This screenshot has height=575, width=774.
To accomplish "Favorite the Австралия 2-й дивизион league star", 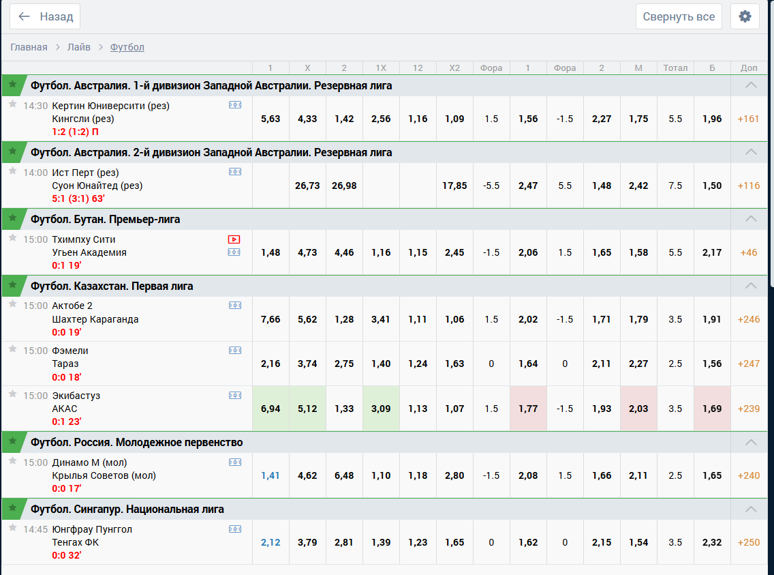I will coord(13,151).
